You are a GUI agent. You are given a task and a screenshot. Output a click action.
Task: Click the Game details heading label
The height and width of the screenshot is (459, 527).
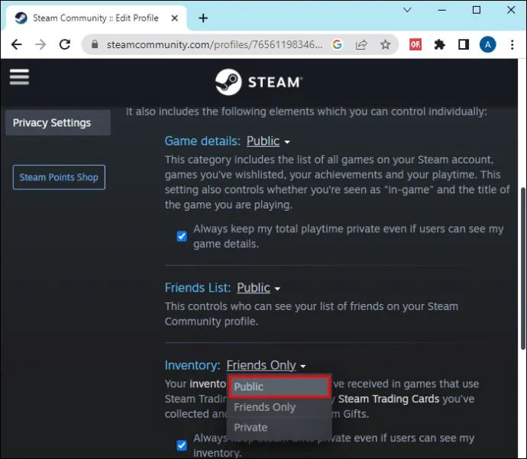click(202, 141)
